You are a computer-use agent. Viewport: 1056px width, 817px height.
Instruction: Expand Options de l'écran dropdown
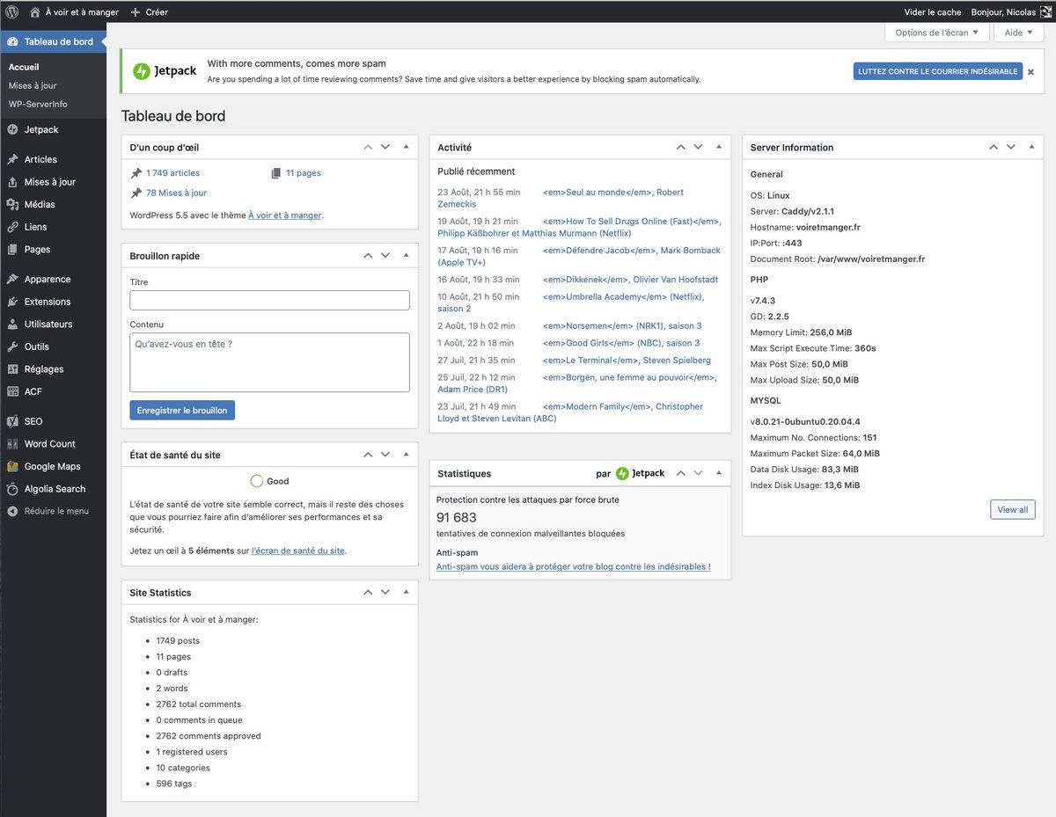point(936,33)
